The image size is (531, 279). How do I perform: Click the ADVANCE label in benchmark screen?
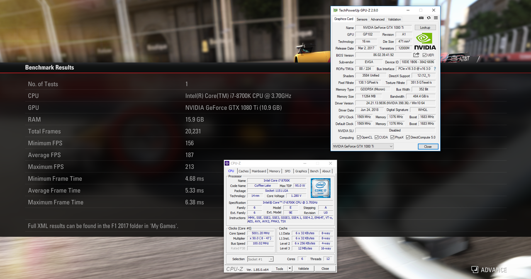pos(494,270)
